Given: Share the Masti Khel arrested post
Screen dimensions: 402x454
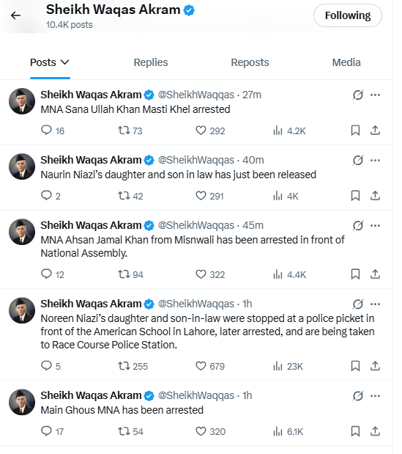Looking at the screenshot, I should pyautogui.click(x=375, y=131).
